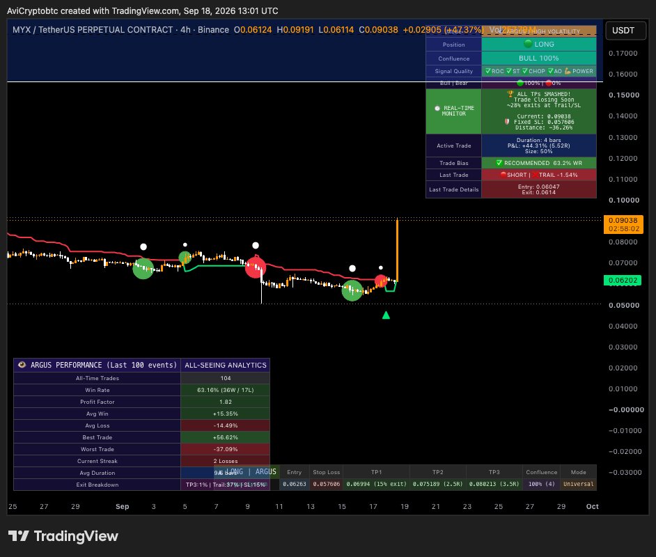
Task: Click the green up-triangle long signal marker
Action: [386, 315]
